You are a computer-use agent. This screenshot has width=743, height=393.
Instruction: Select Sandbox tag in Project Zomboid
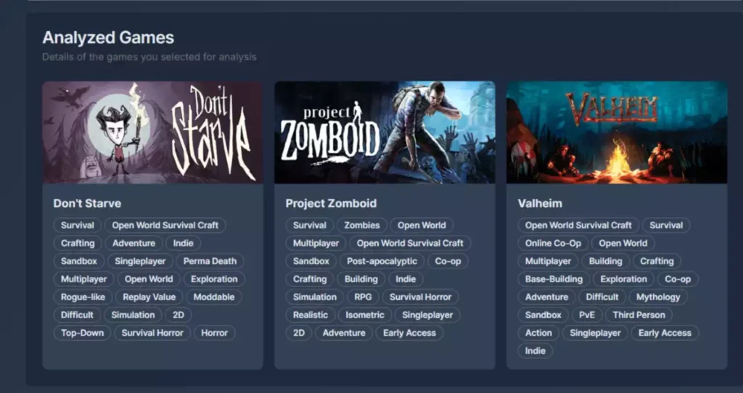click(311, 261)
